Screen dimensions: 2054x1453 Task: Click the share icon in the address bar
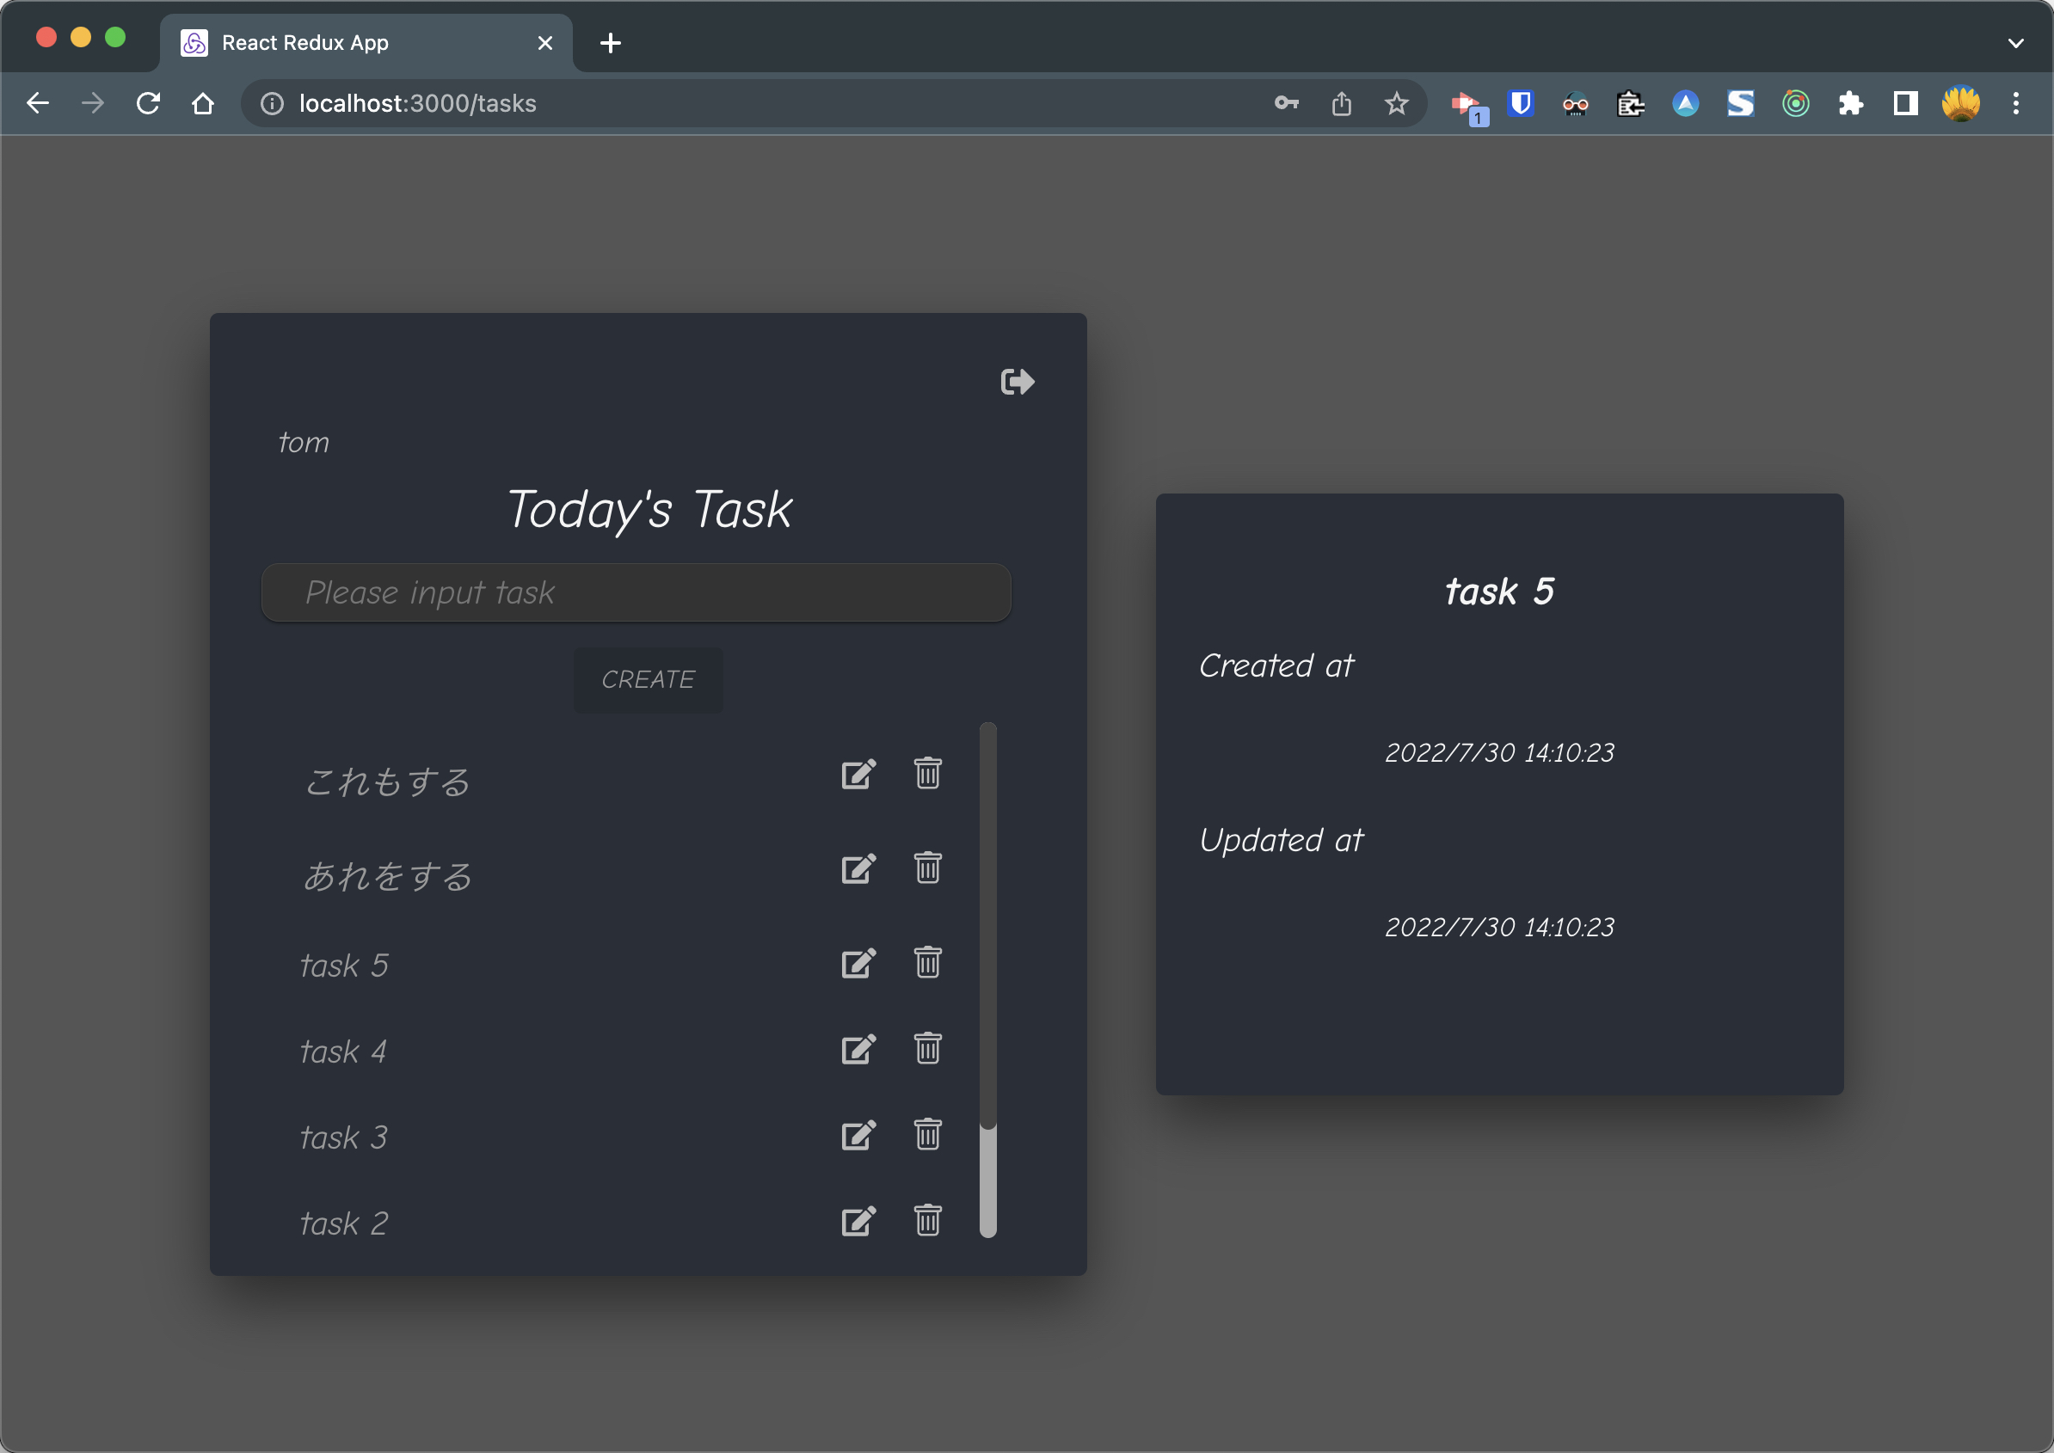click(x=1341, y=103)
